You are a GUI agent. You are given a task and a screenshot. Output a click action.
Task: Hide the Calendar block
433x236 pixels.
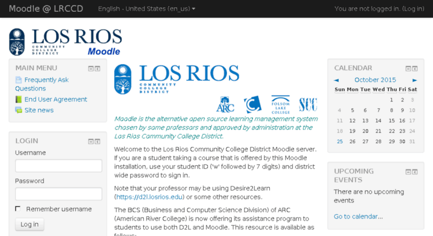click(408, 69)
